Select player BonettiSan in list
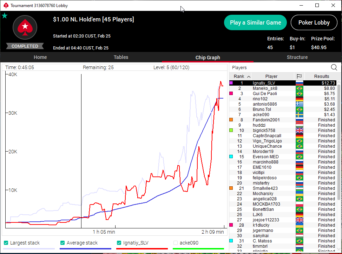The image size is (342, 254). pos(283,209)
